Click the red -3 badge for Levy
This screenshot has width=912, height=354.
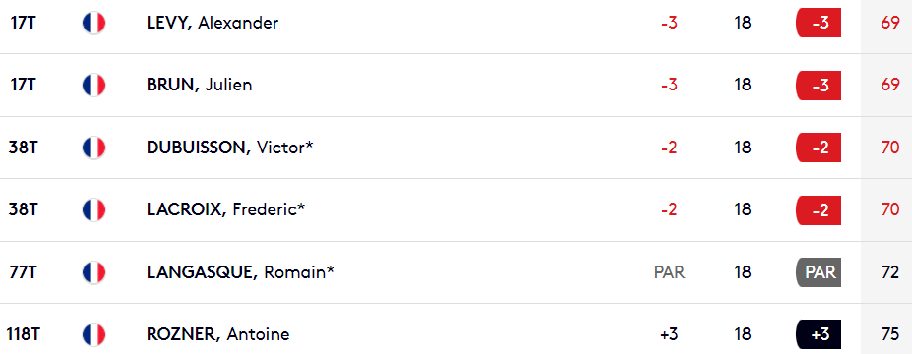(x=819, y=23)
